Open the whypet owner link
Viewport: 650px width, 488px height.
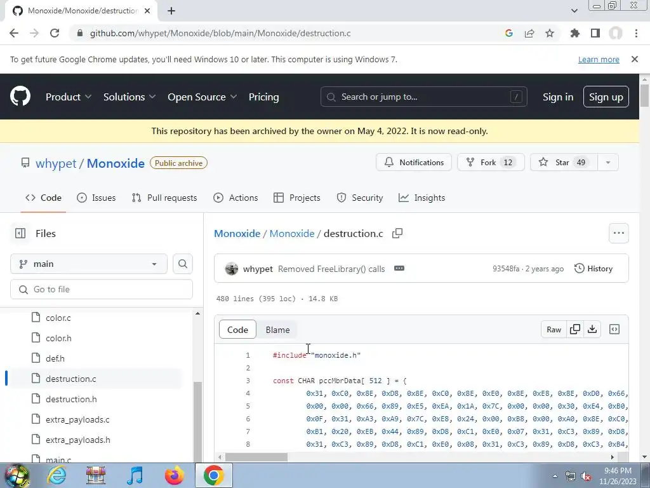(x=56, y=163)
